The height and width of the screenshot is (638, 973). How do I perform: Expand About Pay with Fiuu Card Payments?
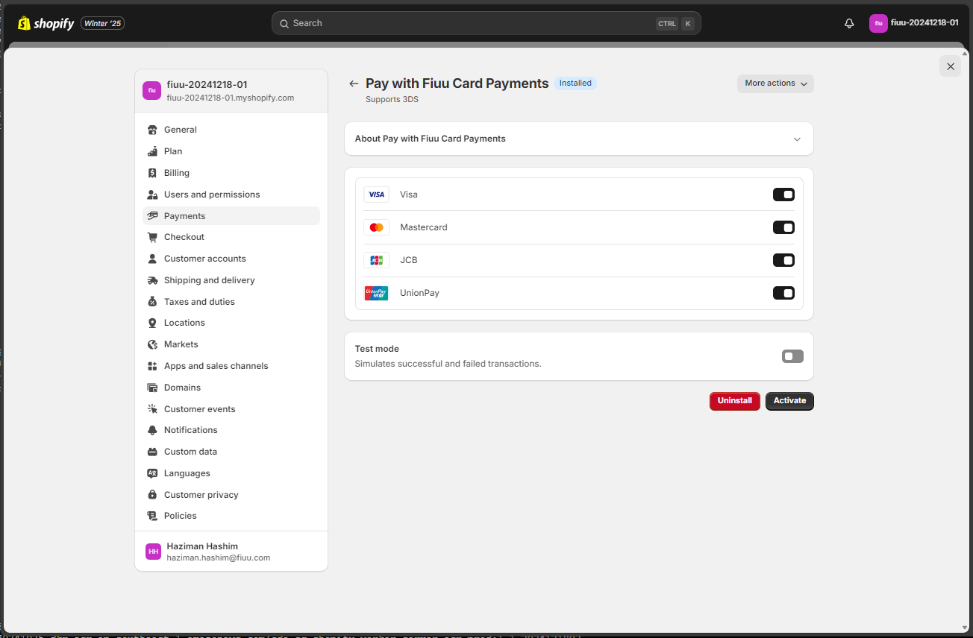[x=579, y=139]
